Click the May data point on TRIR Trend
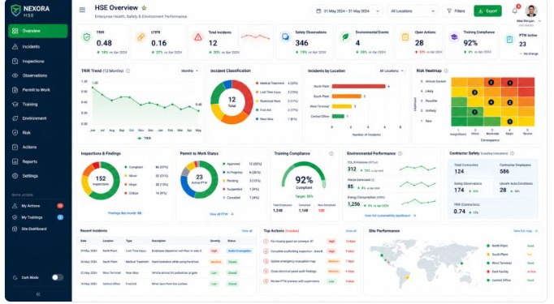 click(x=198, y=111)
